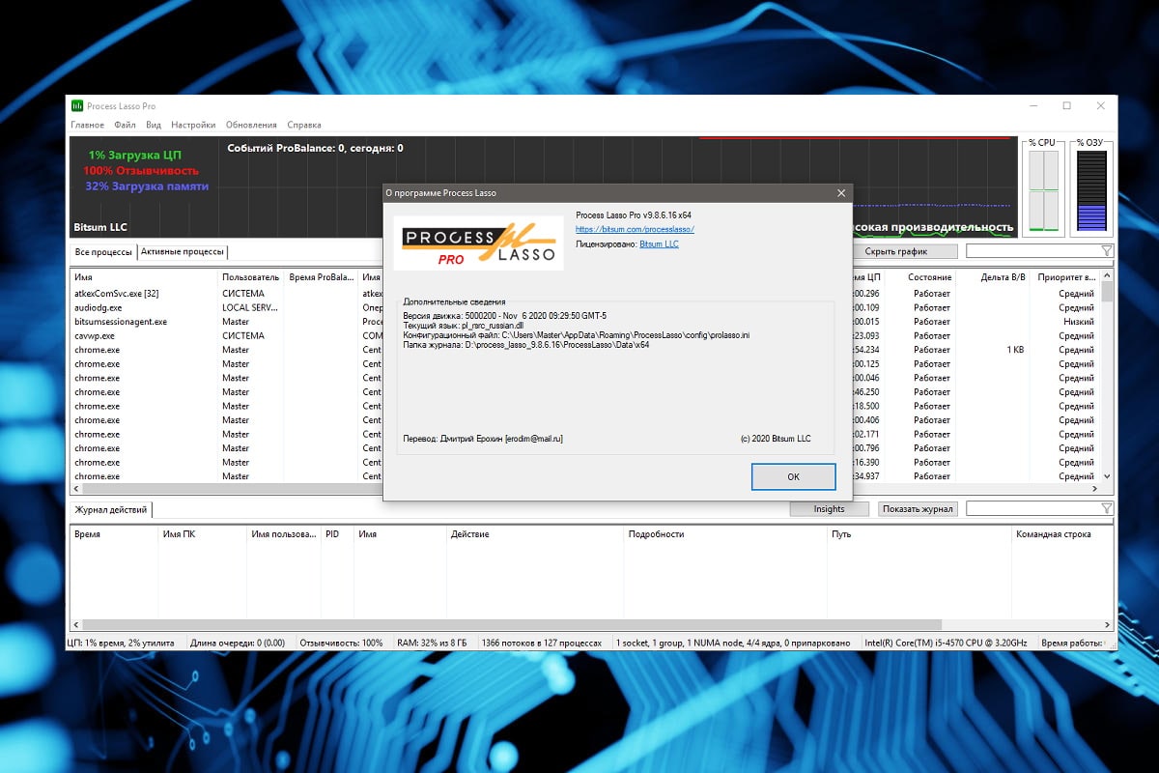
Task: Select the atkexComSvc.exe [32] process row
Action: [x=585, y=294]
